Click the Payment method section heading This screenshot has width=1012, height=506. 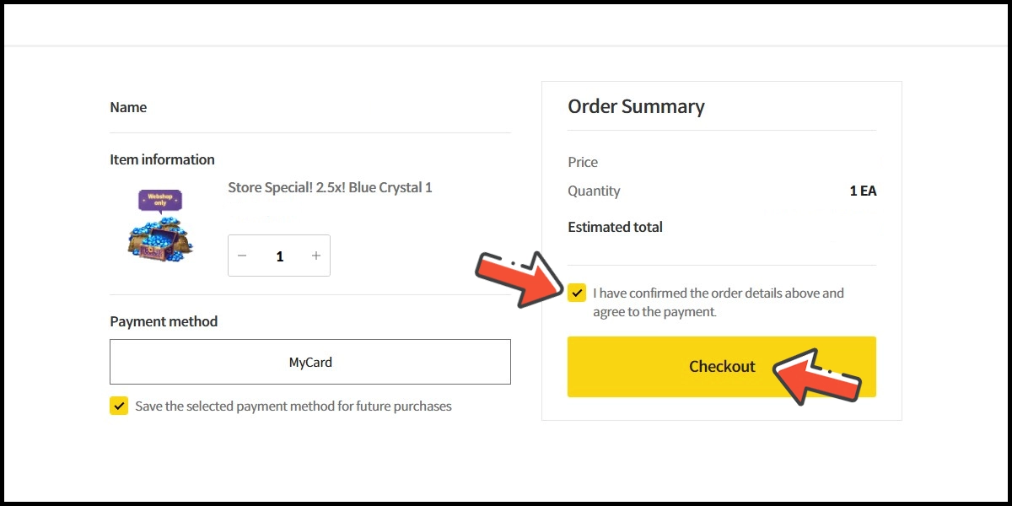point(164,321)
